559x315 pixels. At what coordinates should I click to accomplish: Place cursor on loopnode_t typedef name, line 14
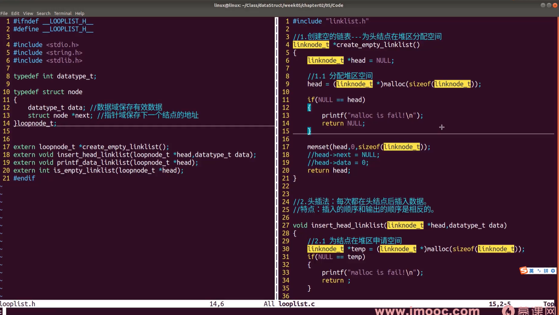[x=36, y=123]
